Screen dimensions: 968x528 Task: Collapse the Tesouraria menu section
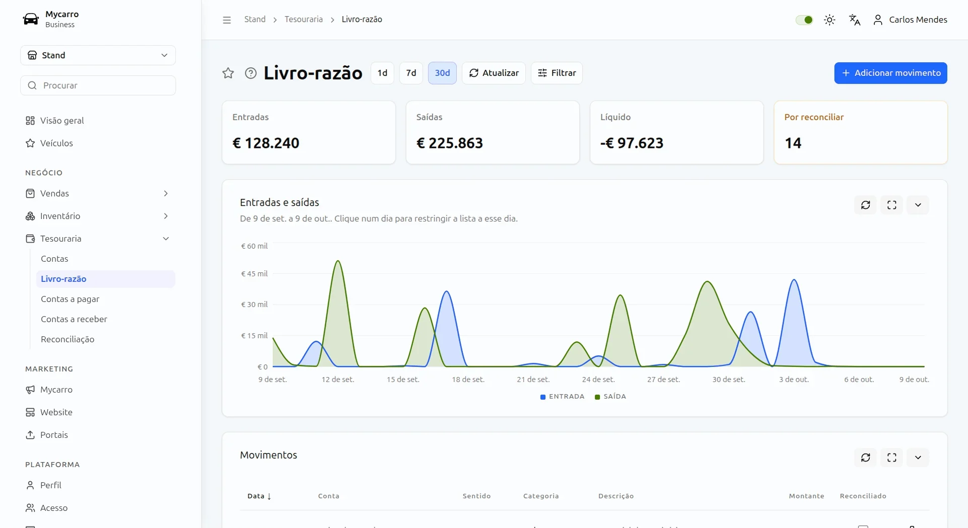(98, 239)
